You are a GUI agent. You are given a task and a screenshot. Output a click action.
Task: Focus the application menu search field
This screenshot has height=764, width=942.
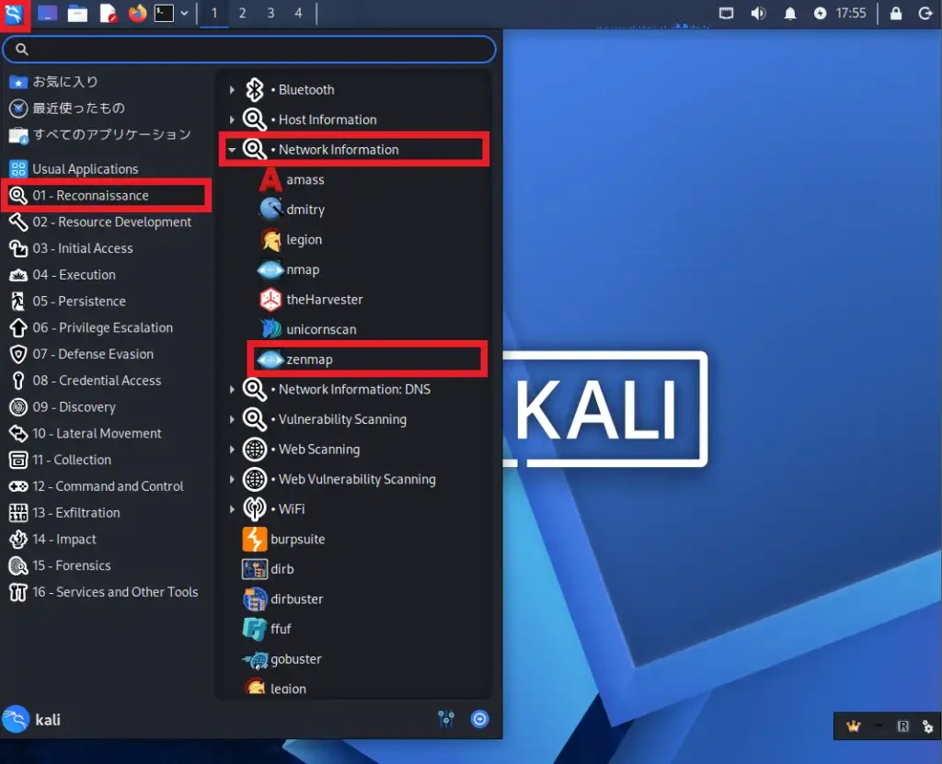click(249, 50)
